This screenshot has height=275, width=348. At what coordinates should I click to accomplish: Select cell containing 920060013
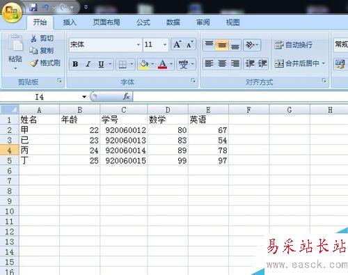pos(124,140)
